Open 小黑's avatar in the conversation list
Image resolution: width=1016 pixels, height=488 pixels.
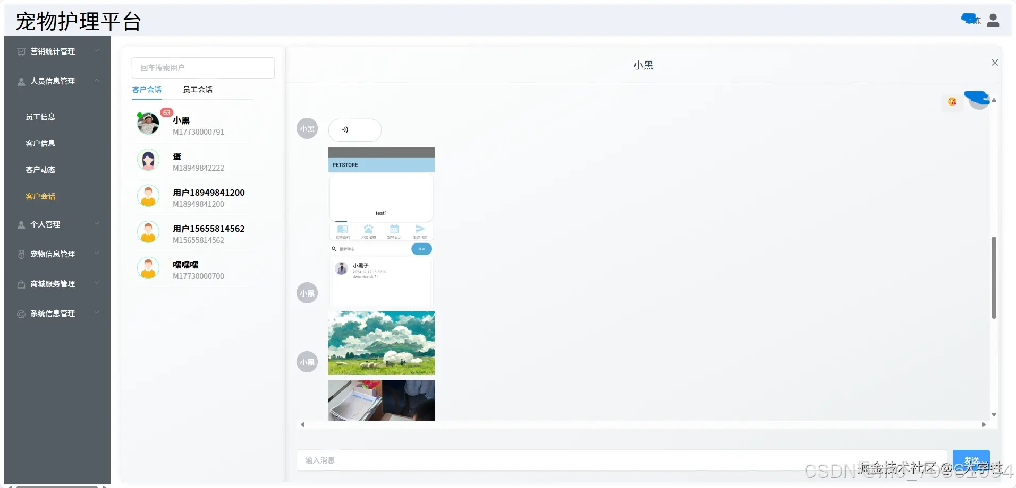point(148,124)
